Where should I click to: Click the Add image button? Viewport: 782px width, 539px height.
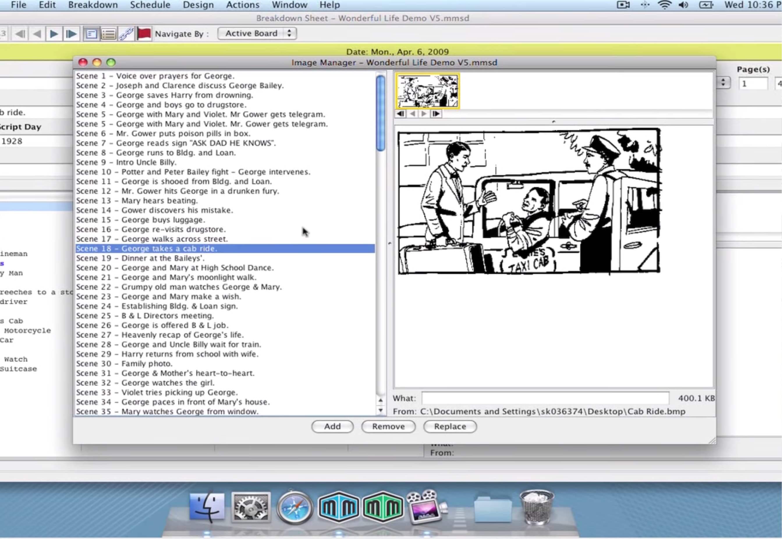click(x=331, y=426)
